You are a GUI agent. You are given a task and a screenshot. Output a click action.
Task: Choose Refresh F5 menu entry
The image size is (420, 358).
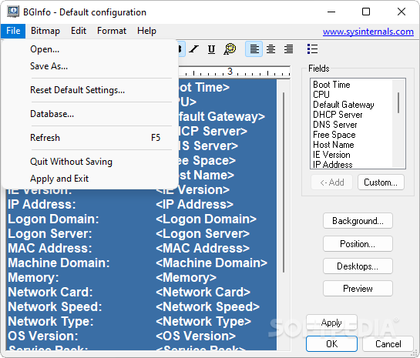89,138
